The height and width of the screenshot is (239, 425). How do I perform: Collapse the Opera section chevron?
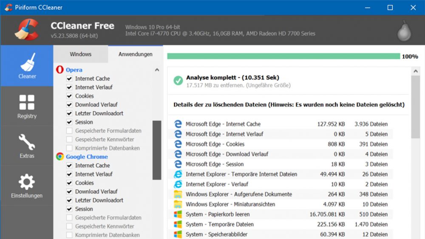[x=157, y=70]
